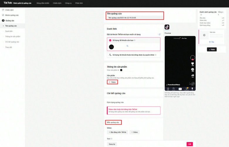The width and height of the screenshot is (229, 147).
Task: Click the spinning music disc in preview
Action: coord(193,84)
